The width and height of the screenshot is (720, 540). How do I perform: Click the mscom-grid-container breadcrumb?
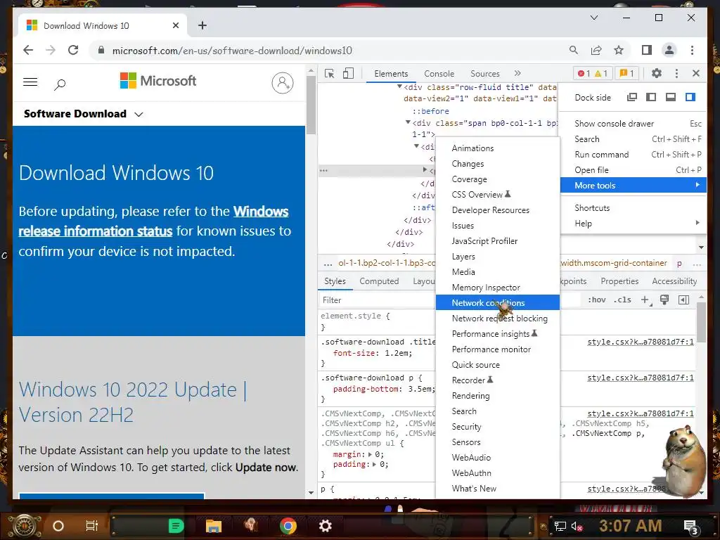pyautogui.click(x=613, y=263)
